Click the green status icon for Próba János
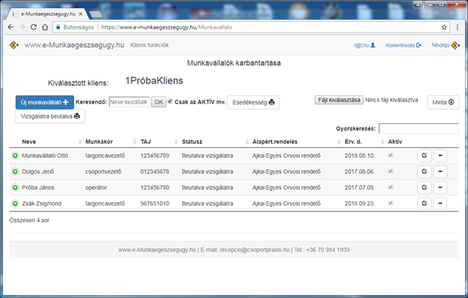468x298 pixels. 15,187
